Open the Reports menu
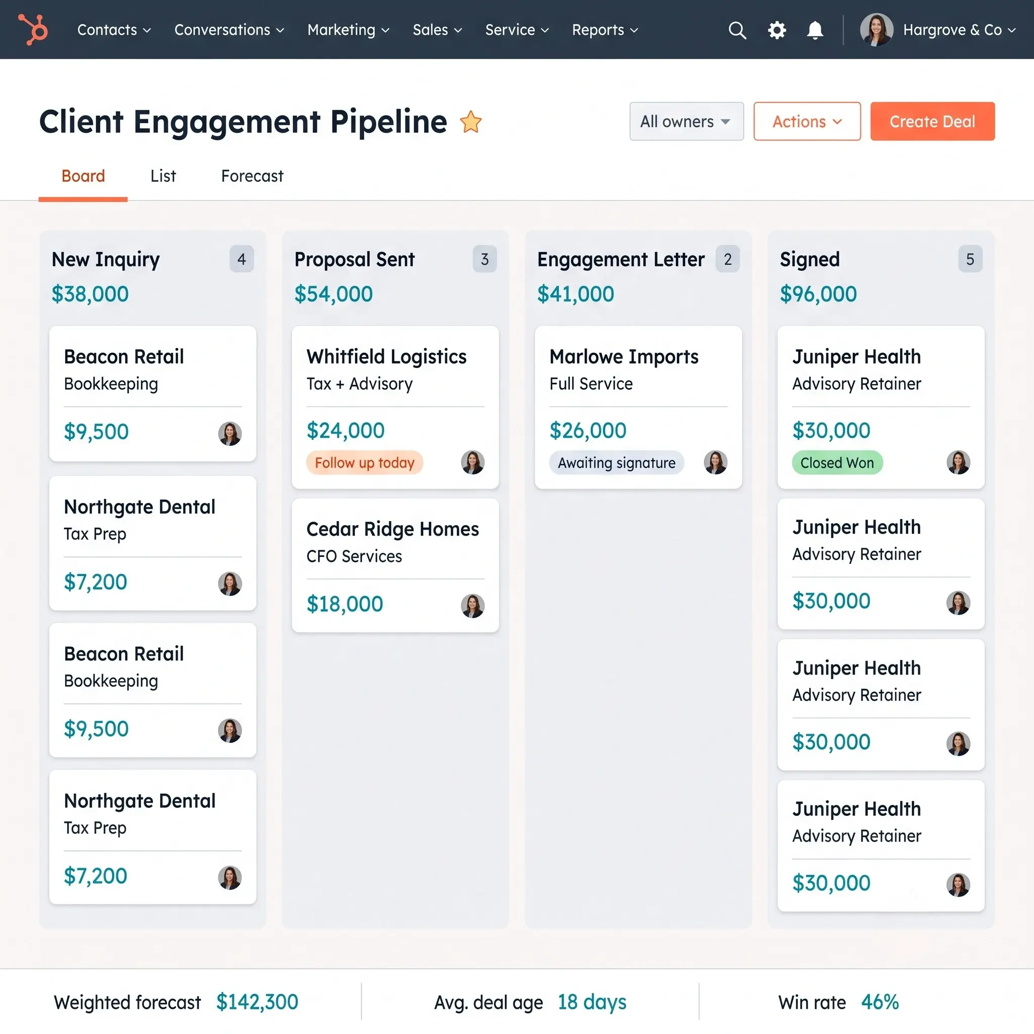 [605, 30]
